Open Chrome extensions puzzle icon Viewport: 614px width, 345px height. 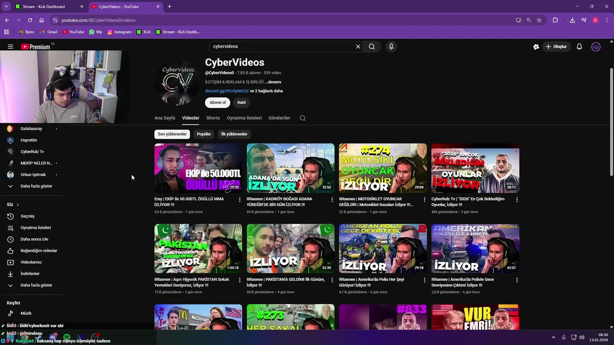(555, 20)
